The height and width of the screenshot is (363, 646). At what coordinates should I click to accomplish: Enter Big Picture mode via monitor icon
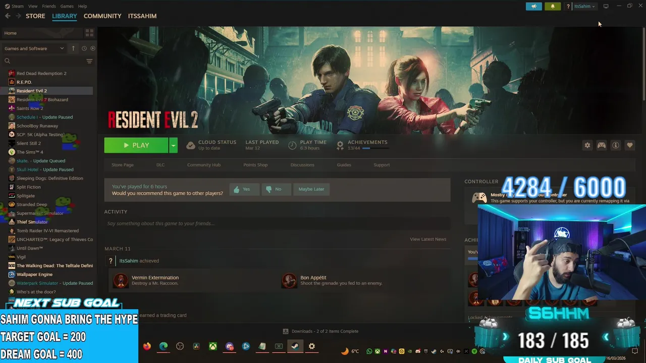pyautogui.click(x=606, y=6)
